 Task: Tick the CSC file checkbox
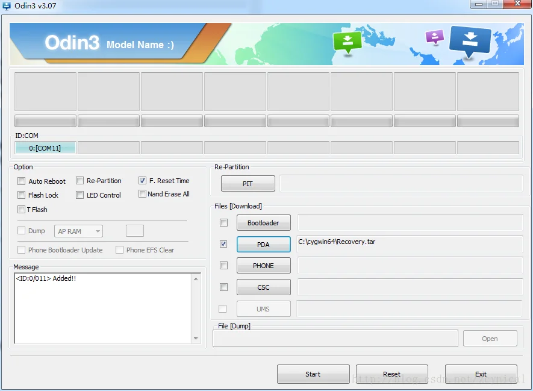coord(223,287)
